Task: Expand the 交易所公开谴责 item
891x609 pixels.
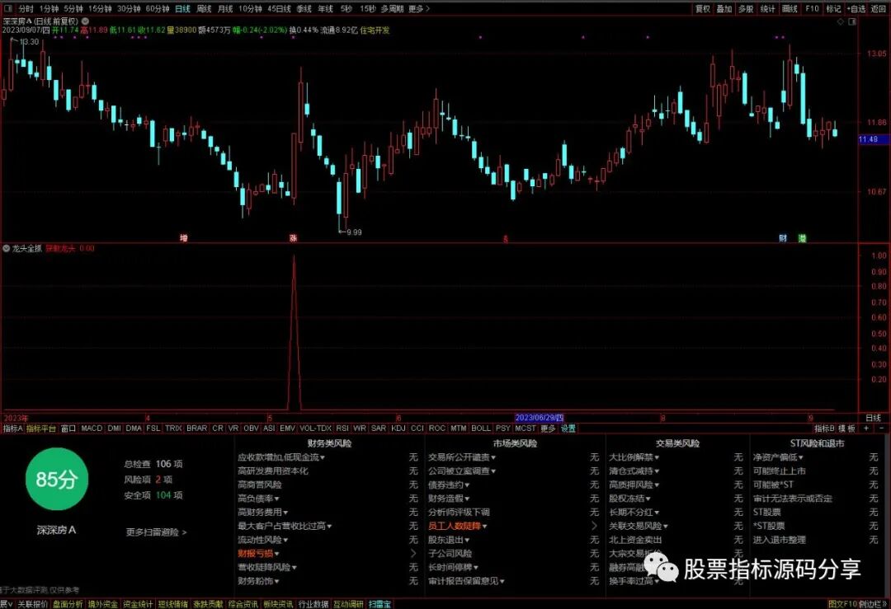Action: pos(462,457)
